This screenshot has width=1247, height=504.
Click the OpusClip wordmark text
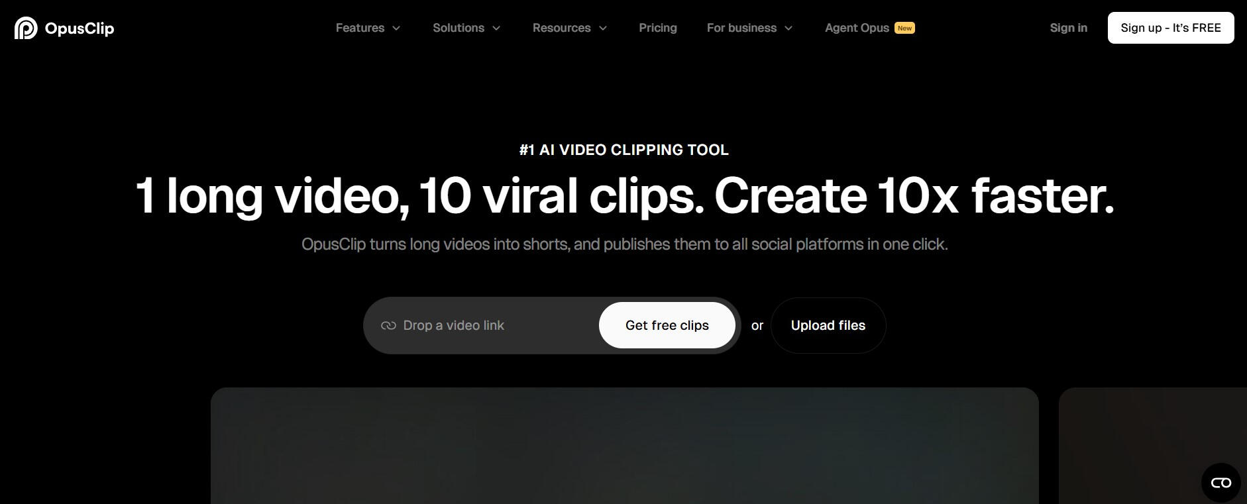pyautogui.click(x=80, y=28)
